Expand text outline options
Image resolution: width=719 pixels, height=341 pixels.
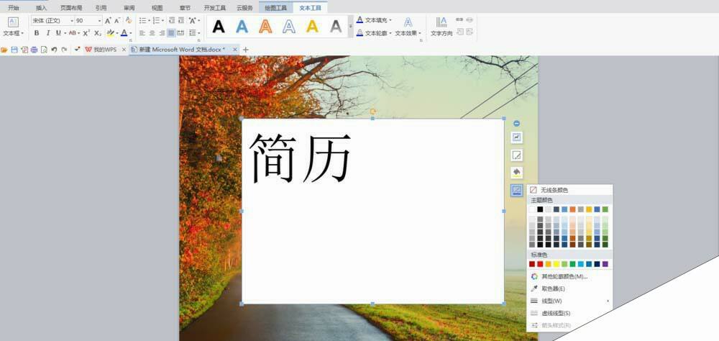click(x=390, y=33)
